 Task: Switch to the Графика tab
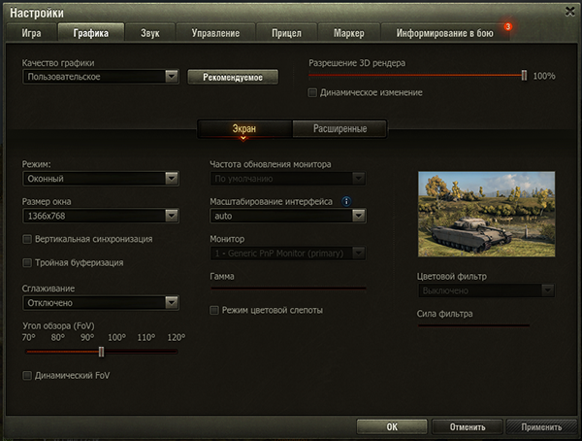tap(91, 33)
